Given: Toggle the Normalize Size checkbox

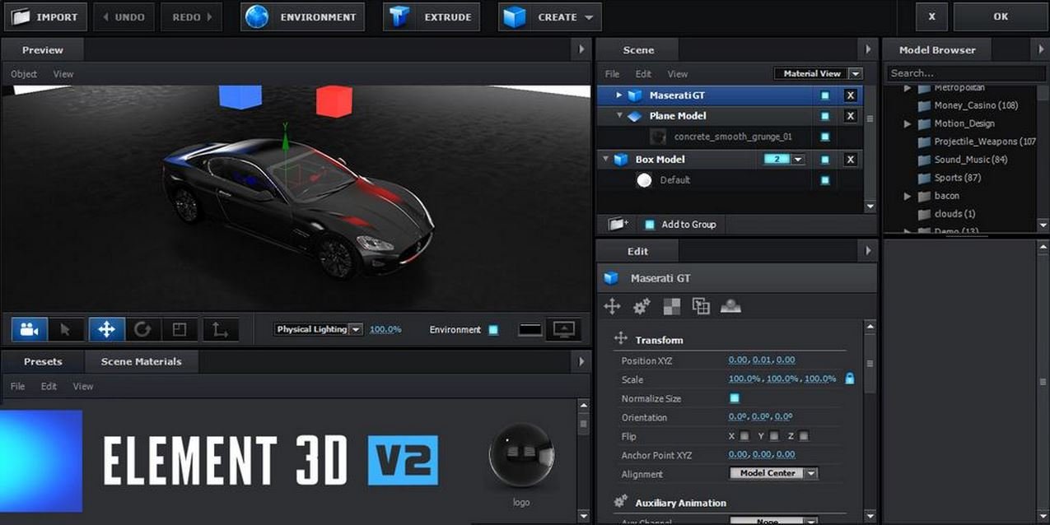Looking at the screenshot, I should tap(735, 398).
